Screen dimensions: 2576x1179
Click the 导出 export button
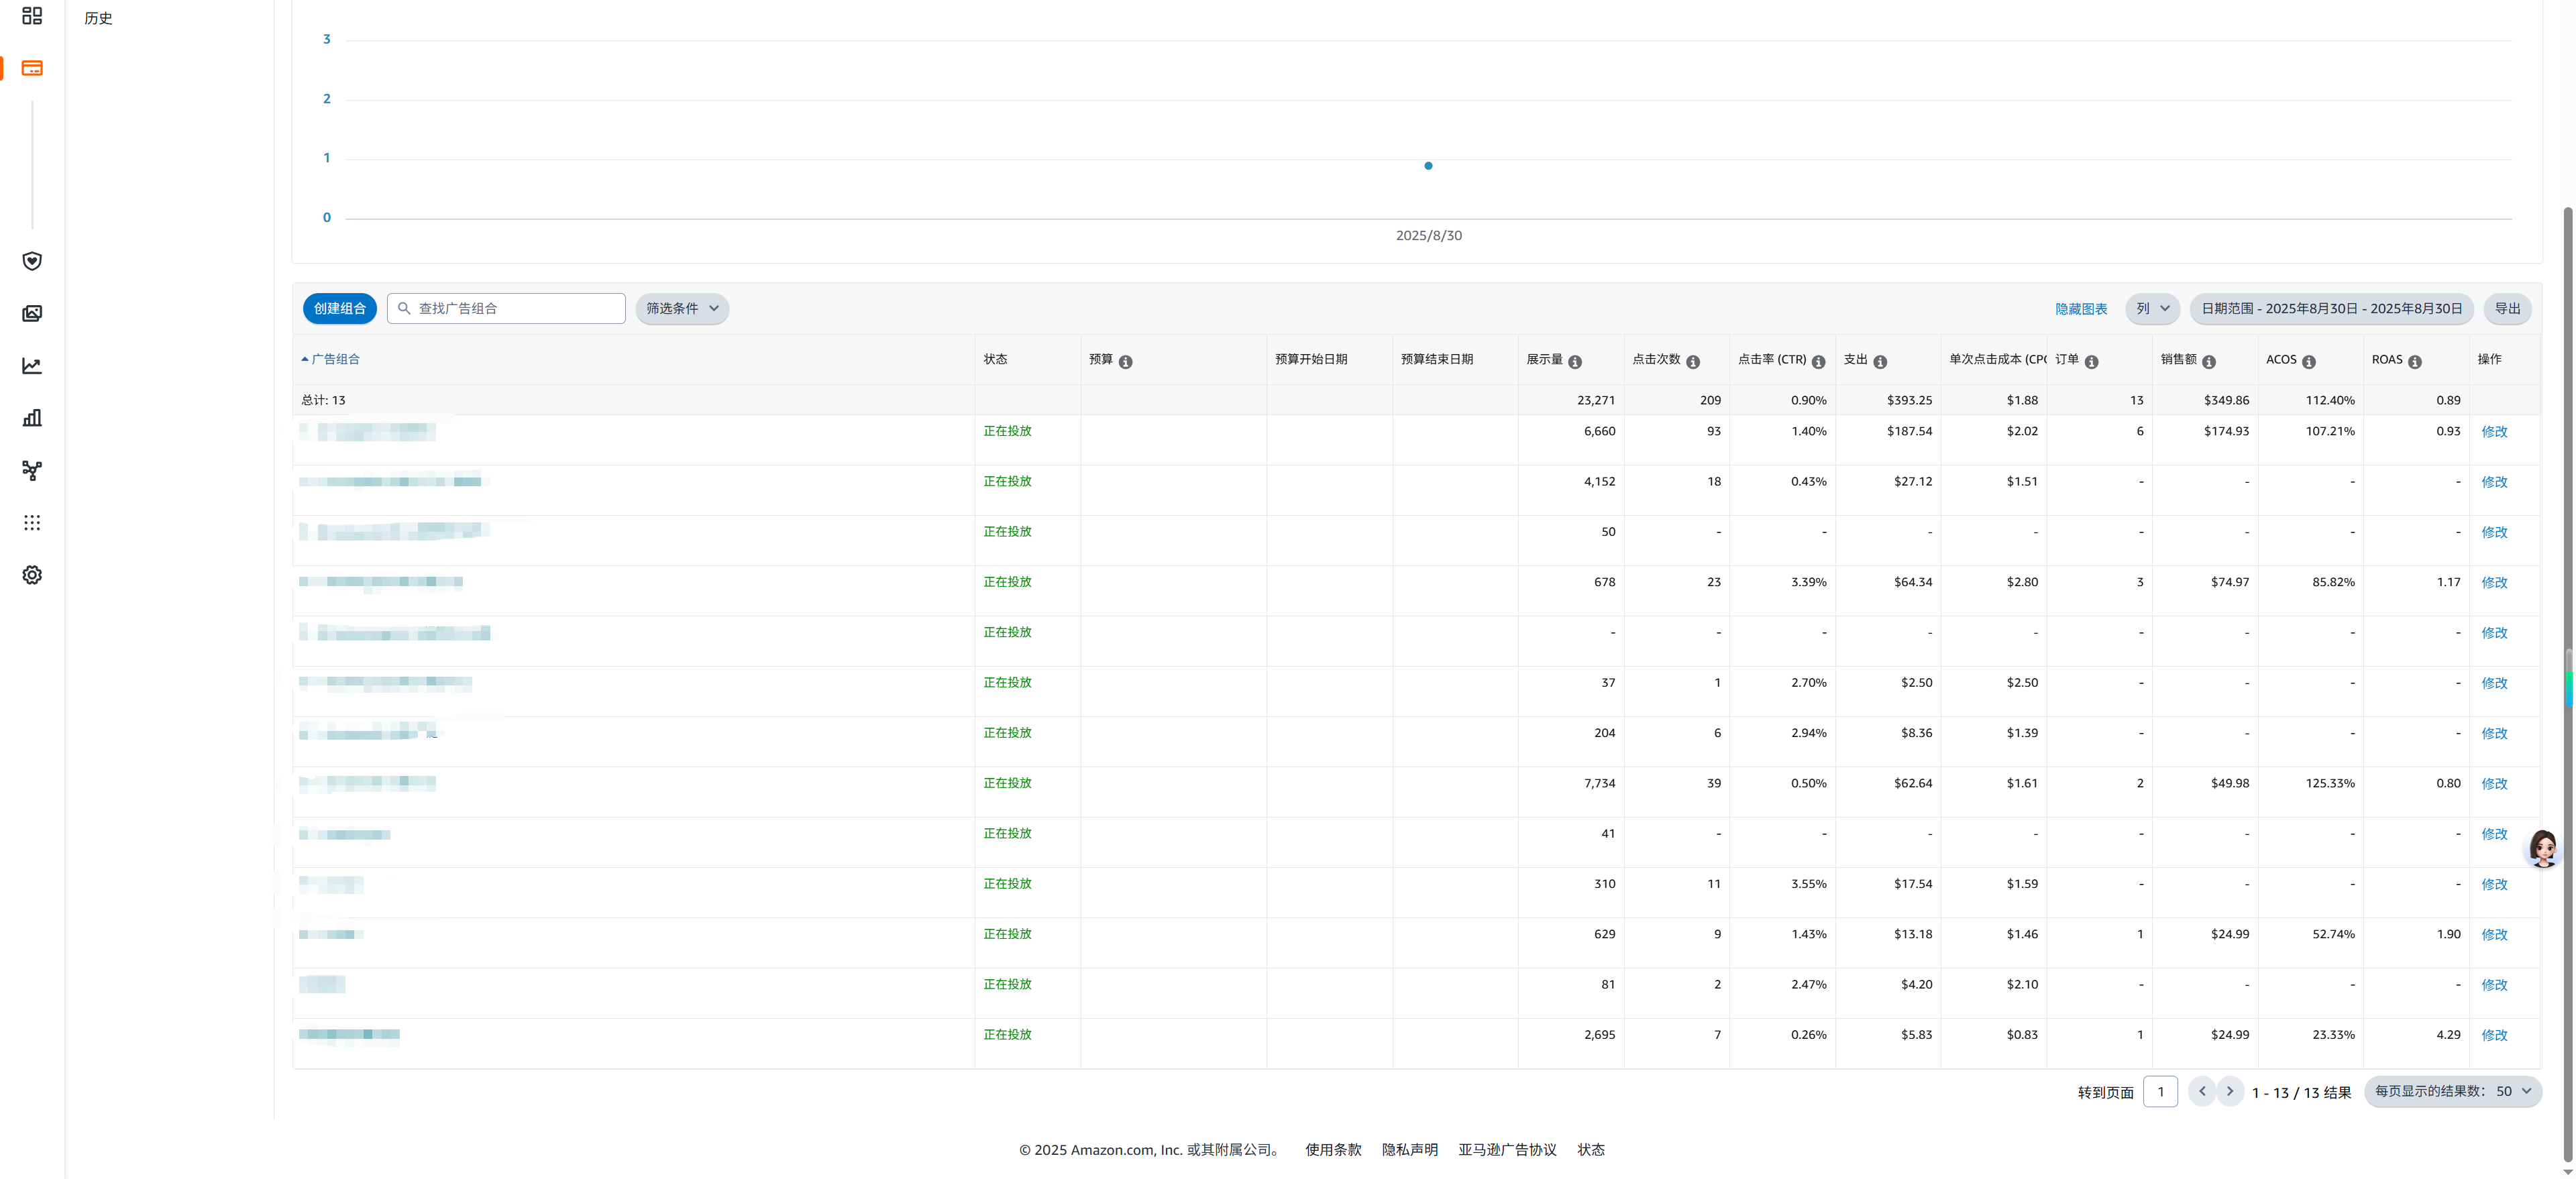click(x=2507, y=308)
